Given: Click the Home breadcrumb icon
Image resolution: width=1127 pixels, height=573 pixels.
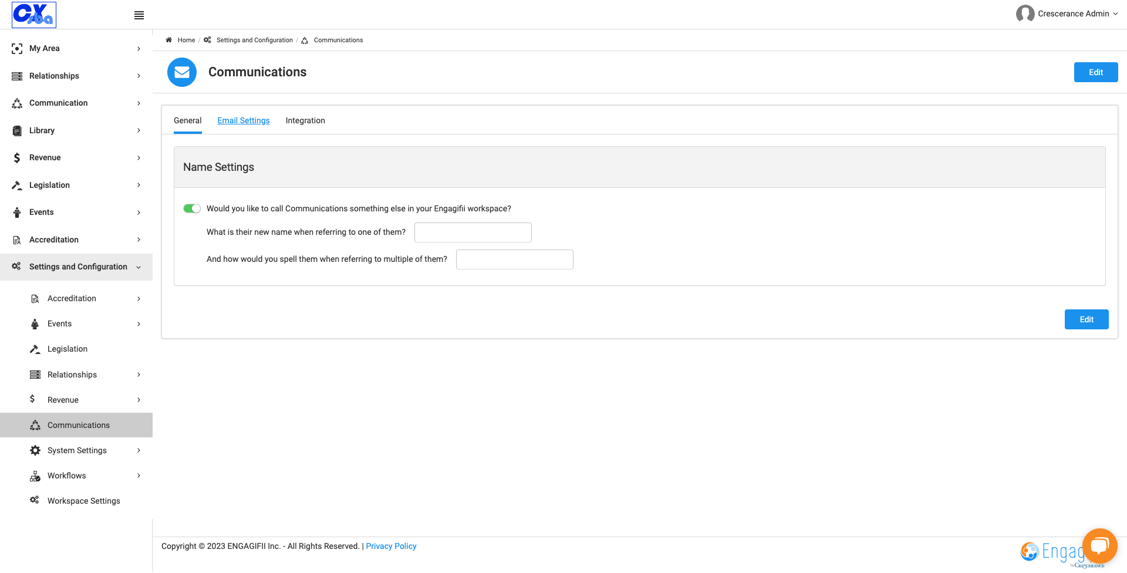Looking at the screenshot, I should coord(169,40).
